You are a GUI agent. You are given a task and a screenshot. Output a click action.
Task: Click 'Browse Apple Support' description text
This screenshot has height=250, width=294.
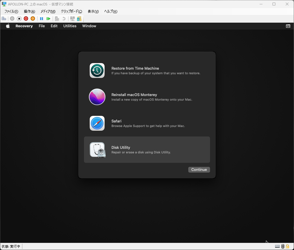148,126
